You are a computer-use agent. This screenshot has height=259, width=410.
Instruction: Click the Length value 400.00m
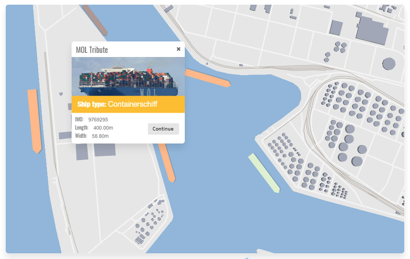103,128
